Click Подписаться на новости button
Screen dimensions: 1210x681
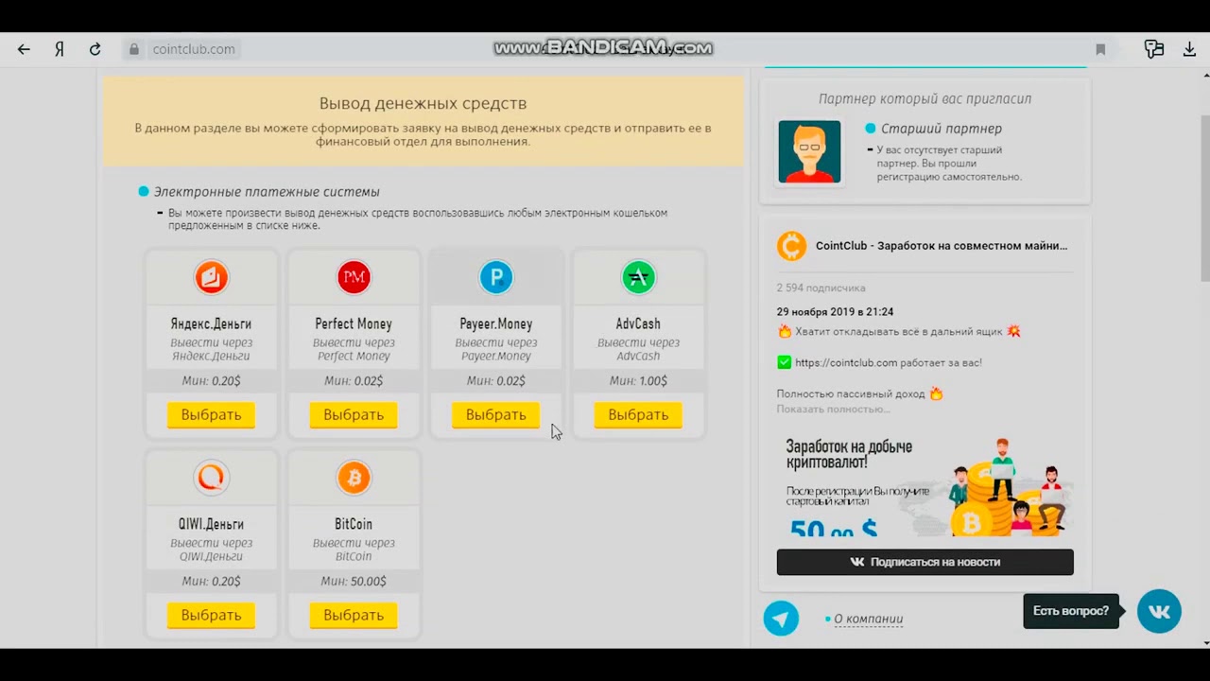[x=925, y=562]
